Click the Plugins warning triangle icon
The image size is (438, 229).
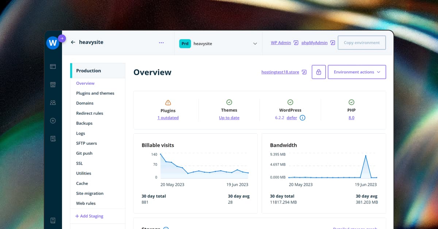tap(168, 103)
